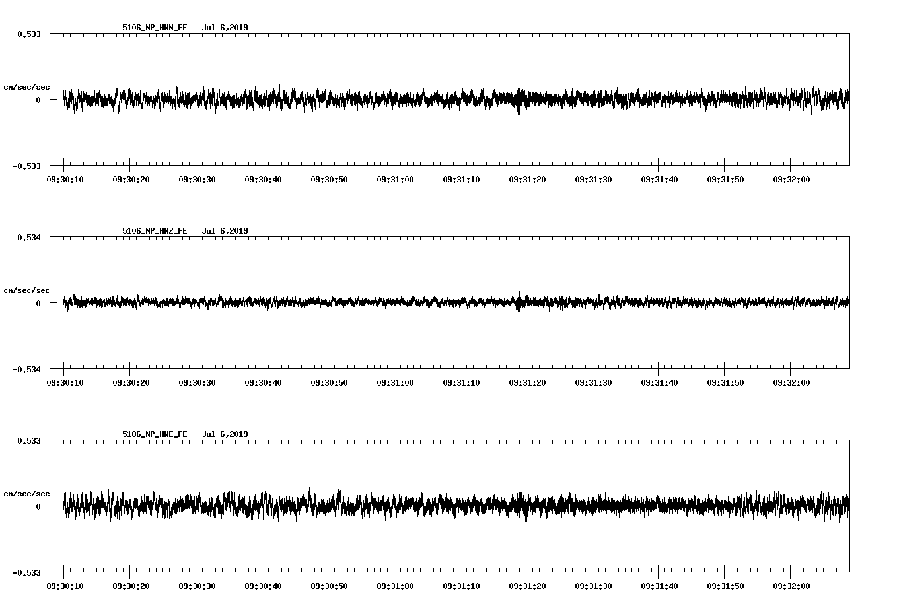Viewport: 897px width, 610px height.
Task: Pick 09:31:40 time label beneath HNZ plot
Action: (x=659, y=383)
